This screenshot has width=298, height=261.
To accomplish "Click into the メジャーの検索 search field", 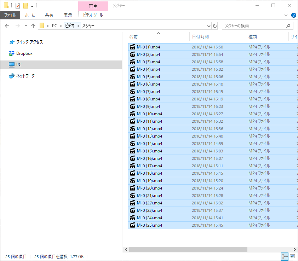I will (253, 26).
